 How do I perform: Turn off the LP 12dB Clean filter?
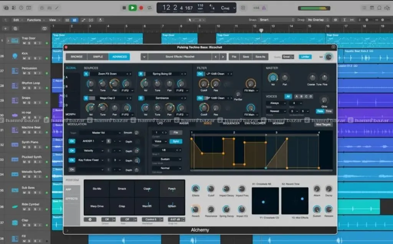[200, 74]
